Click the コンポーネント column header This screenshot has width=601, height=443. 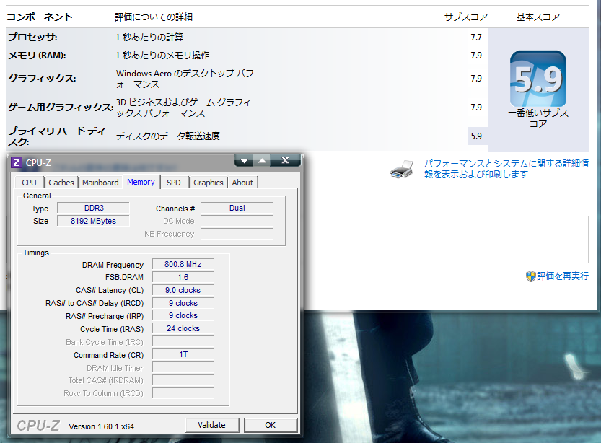click(40, 17)
